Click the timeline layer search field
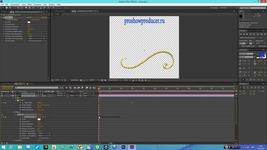Image resolution: width=267 pixels, height=150 pixels. point(37,88)
